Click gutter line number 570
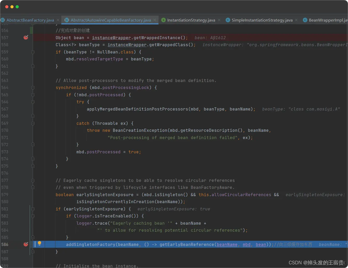 click(x=5, y=130)
